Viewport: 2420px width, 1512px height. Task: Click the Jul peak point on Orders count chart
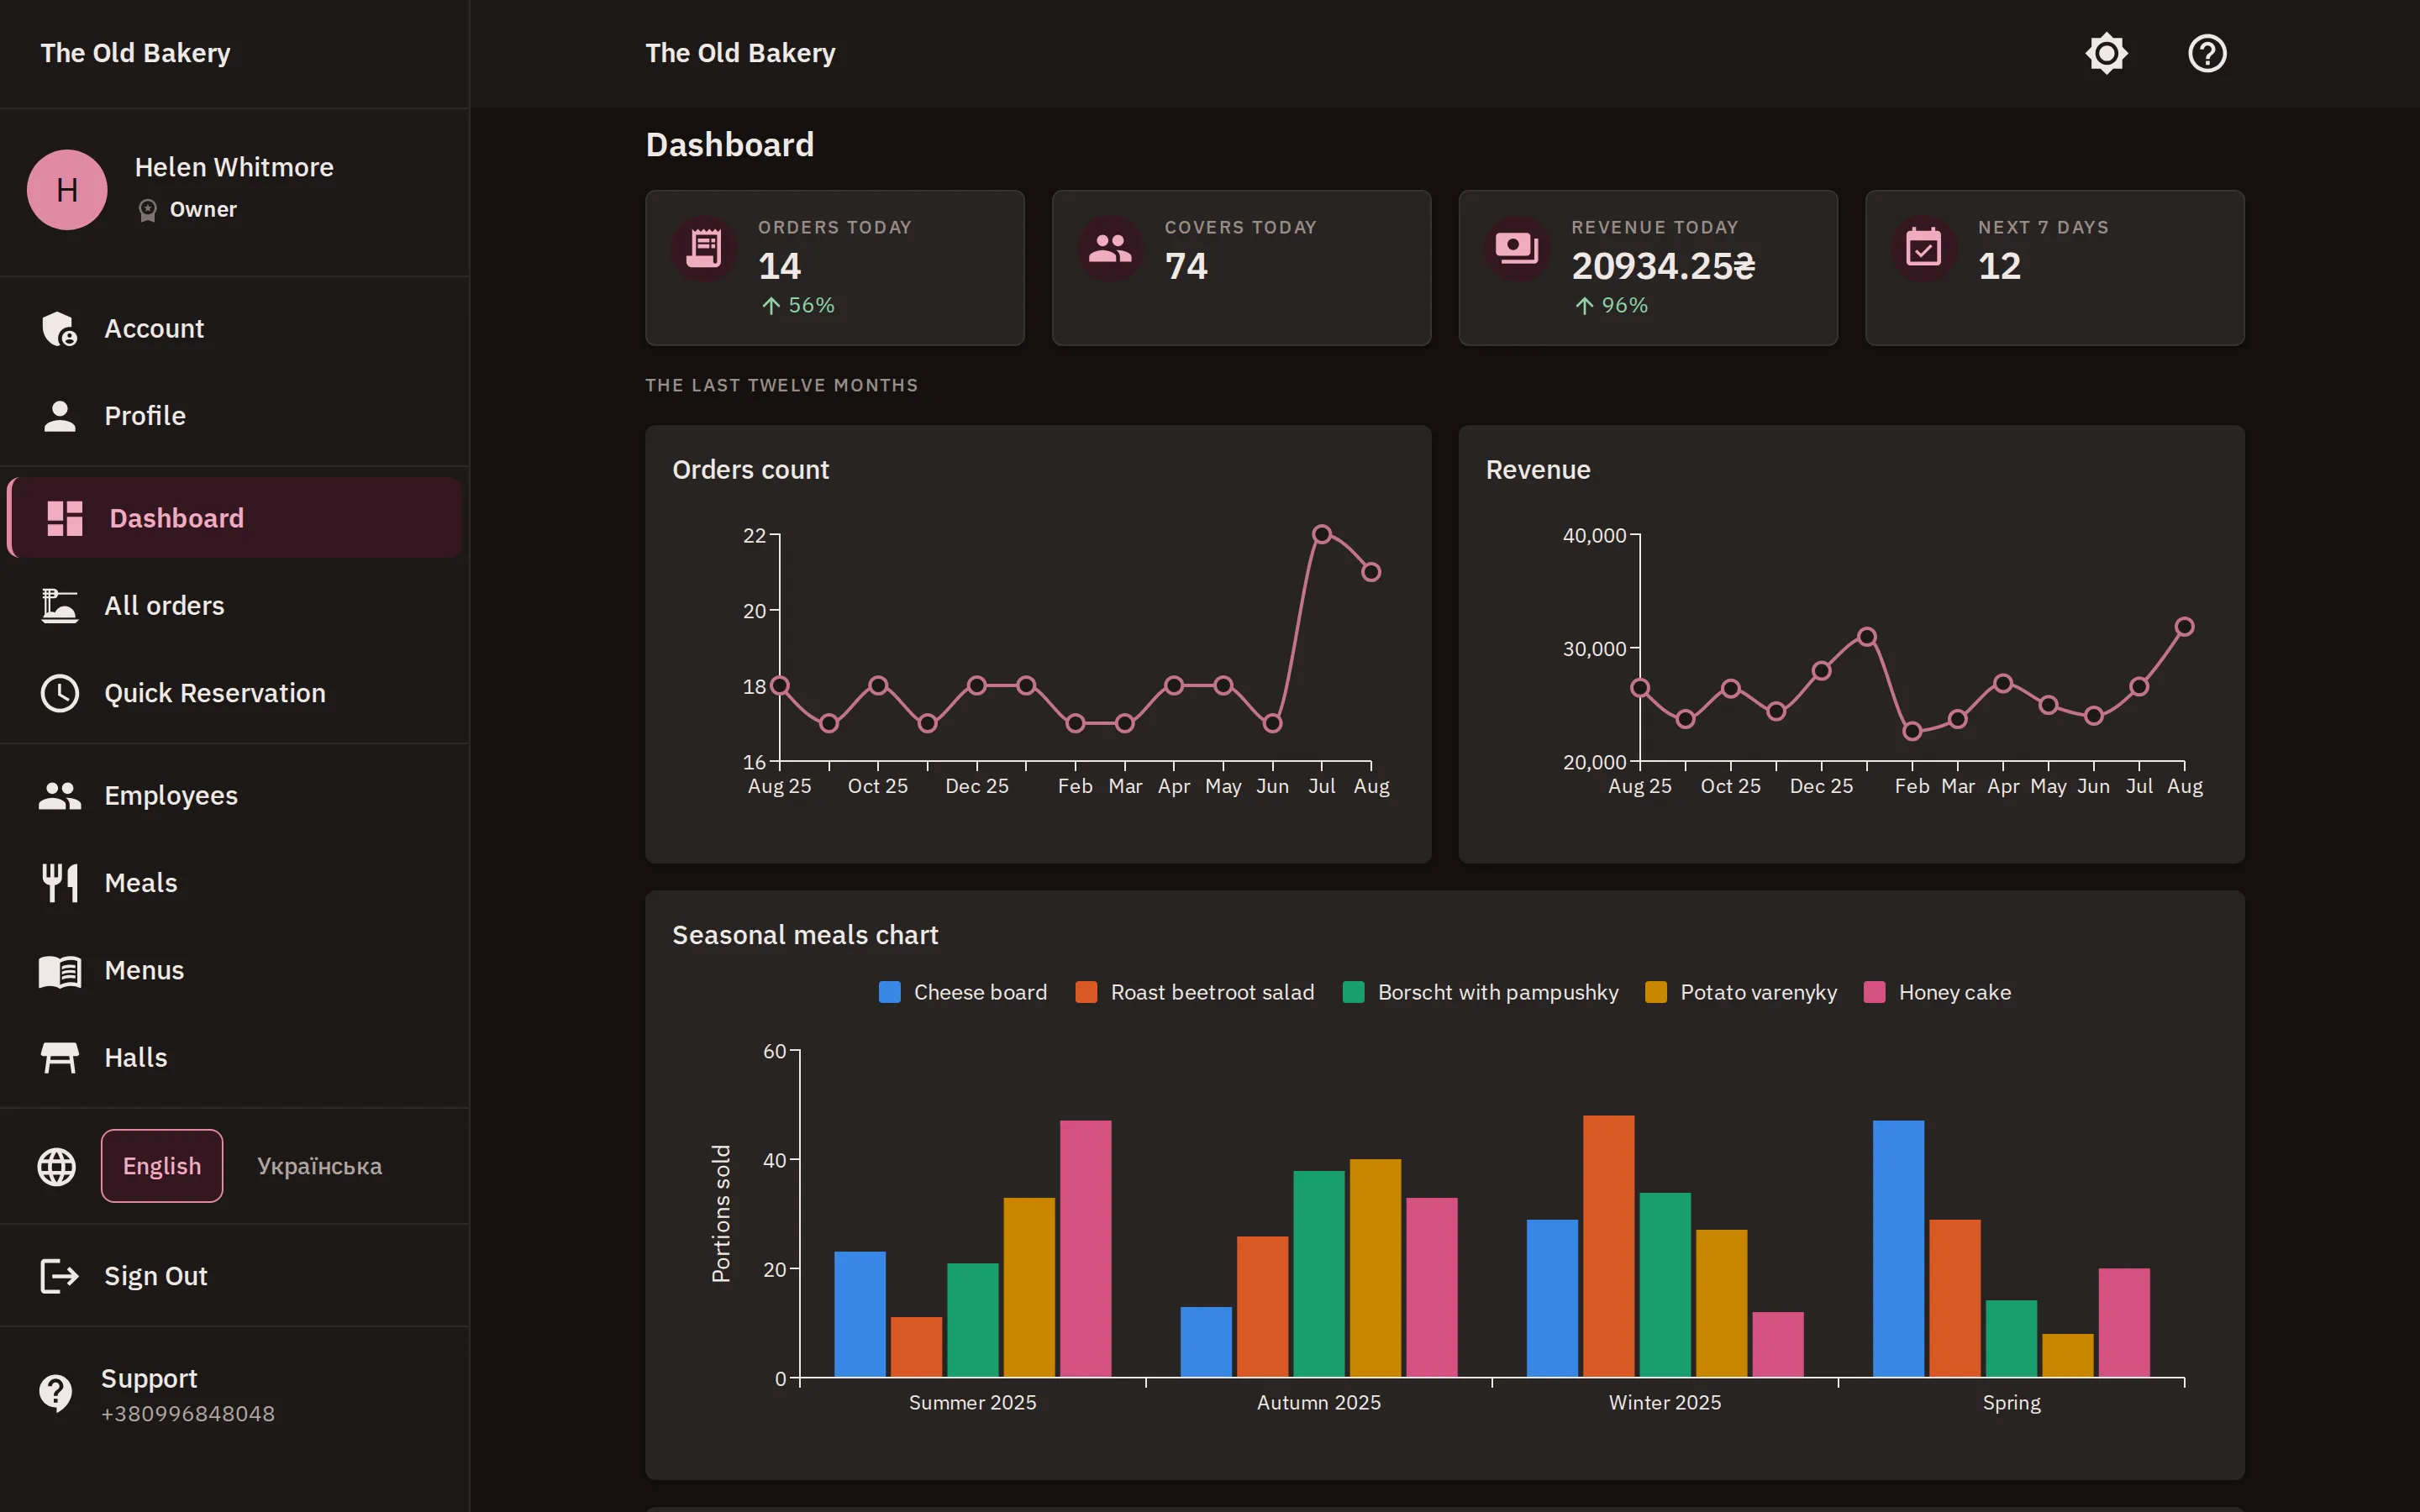(x=1321, y=534)
